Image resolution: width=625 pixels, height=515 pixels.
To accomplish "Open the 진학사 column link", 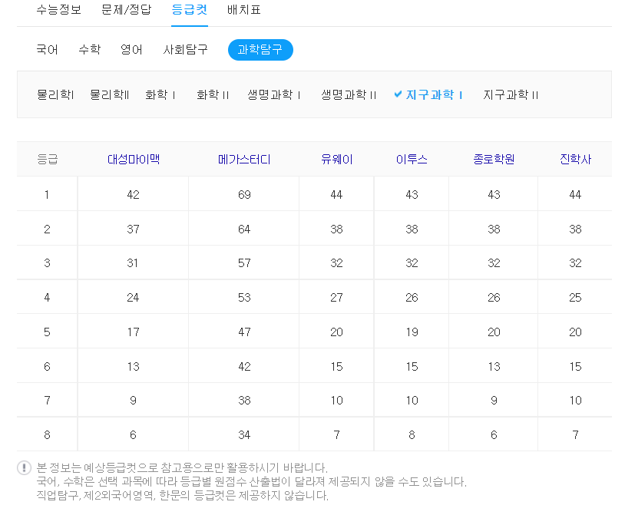I will [575, 160].
